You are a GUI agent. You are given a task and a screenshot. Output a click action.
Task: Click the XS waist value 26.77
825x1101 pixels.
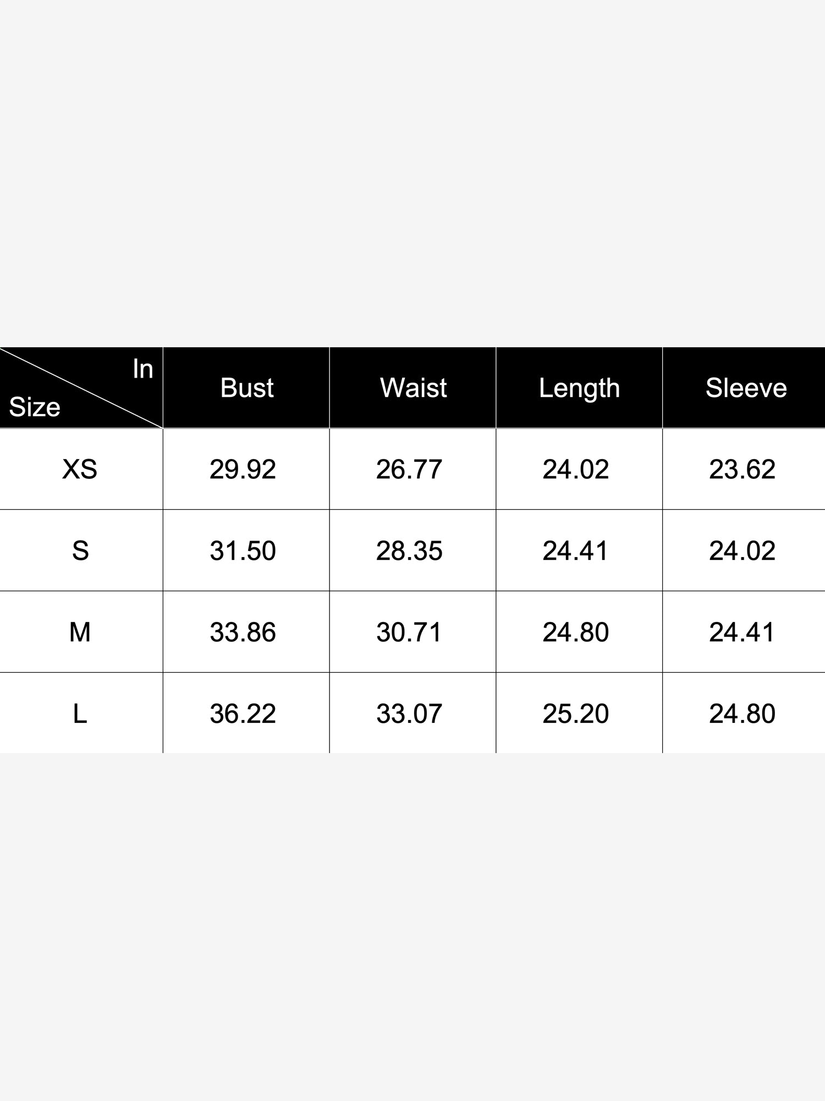409,470
